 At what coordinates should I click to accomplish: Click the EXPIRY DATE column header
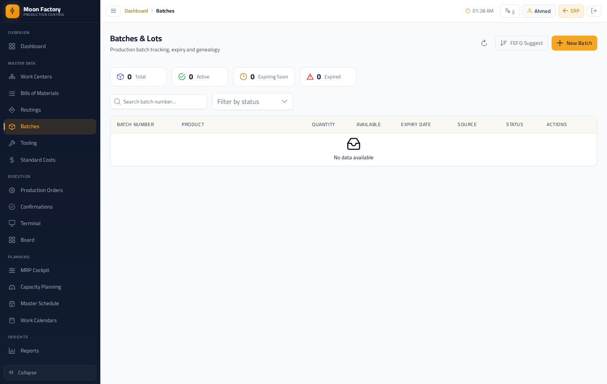416,124
